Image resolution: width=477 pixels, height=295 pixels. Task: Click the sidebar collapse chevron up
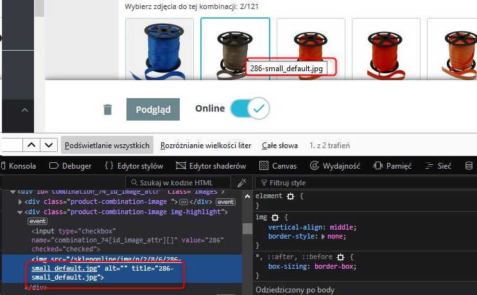point(25,110)
